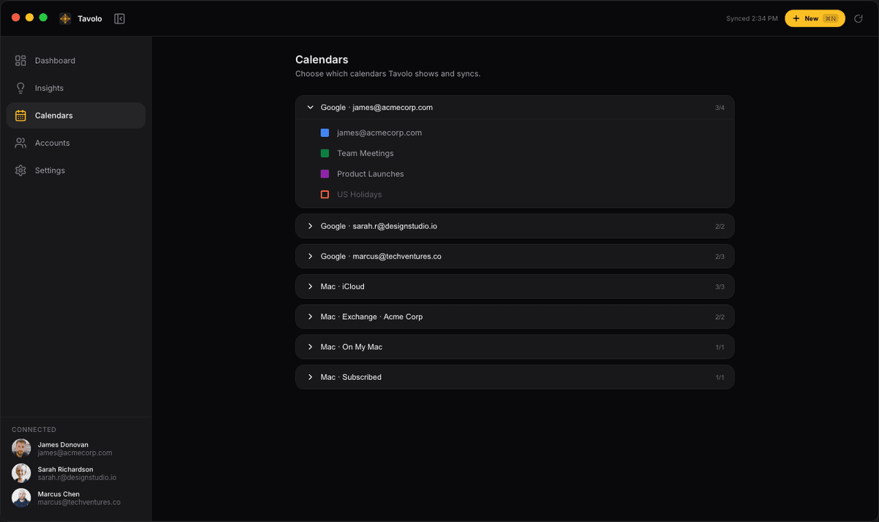The height and width of the screenshot is (522, 879).
Task: Click the Synced 2:34 PM status
Action: [x=752, y=18]
